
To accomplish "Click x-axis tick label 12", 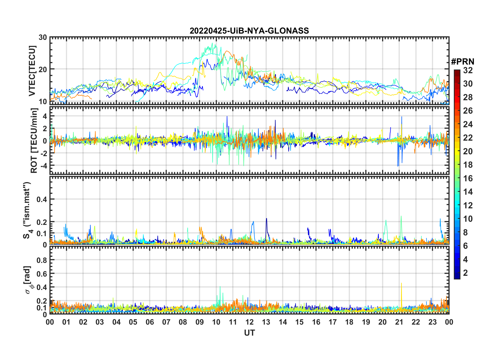I will [x=249, y=322].
